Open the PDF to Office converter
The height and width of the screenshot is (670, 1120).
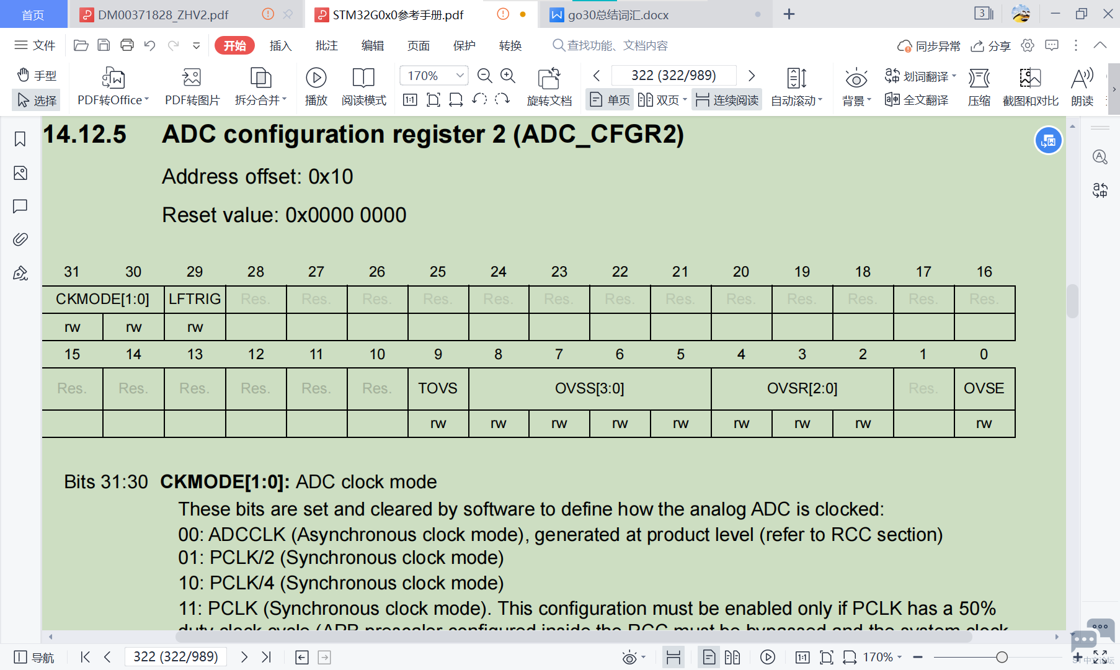[113, 86]
